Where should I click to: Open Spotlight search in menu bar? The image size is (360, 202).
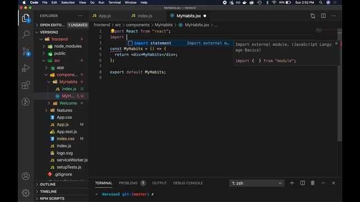[321, 2]
